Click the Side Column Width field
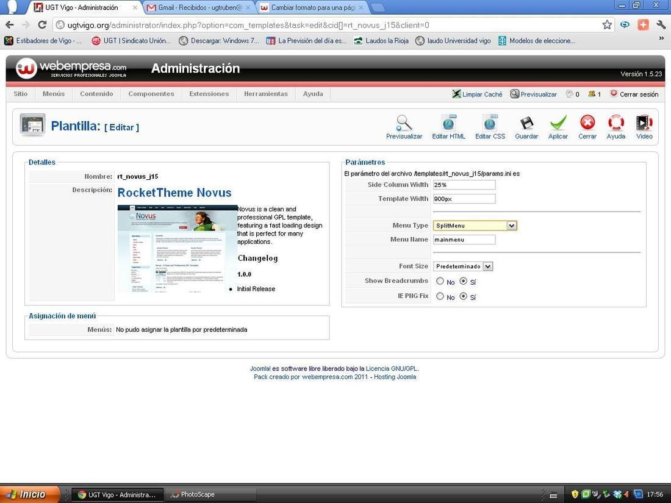The height and width of the screenshot is (503, 671). [x=464, y=185]
